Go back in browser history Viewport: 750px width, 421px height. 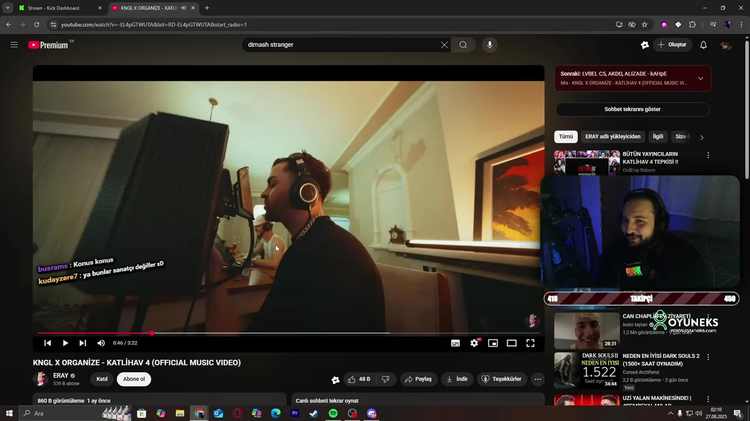pyautogui.click(x=8, y=25)
